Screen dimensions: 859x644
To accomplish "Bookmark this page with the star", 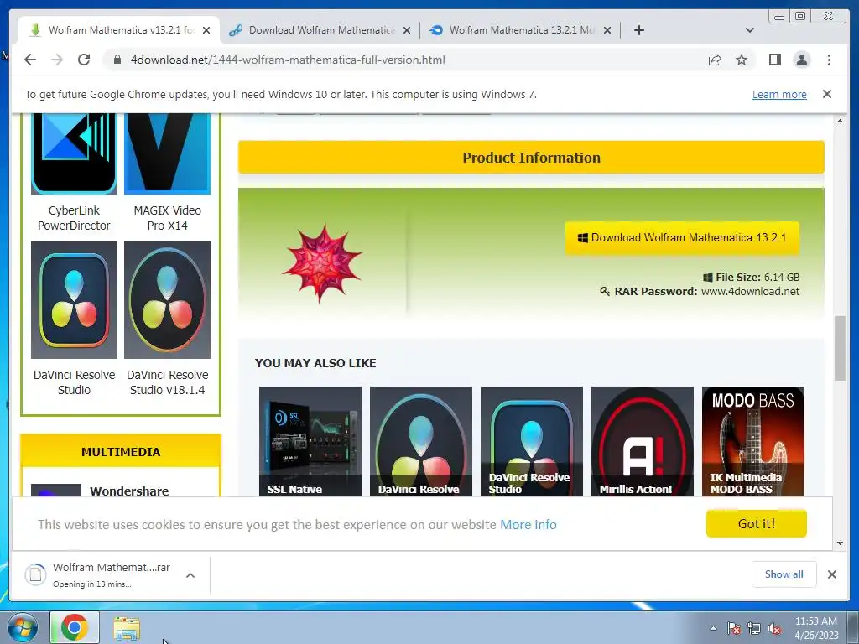I will [742, 60].
